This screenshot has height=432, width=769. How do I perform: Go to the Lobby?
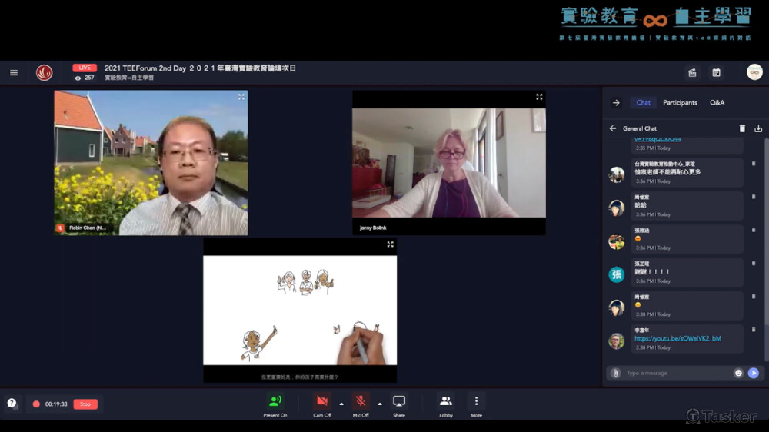click(x=445, y=404)
